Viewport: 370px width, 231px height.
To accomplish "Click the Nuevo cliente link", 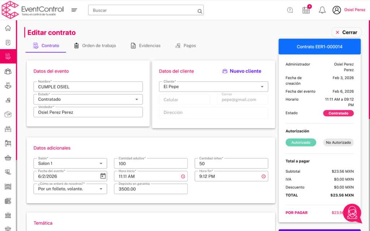I will coord(241,71).
